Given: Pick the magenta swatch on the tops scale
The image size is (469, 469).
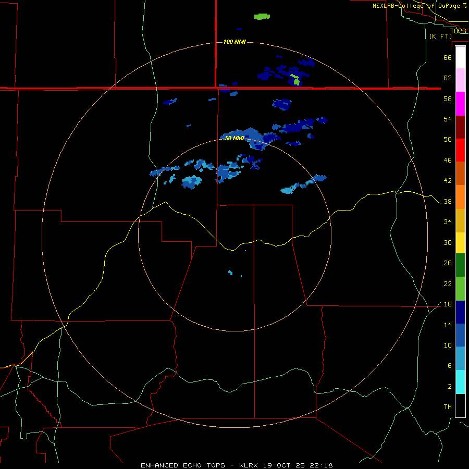Looking at the screenshot, I should 460,104.
